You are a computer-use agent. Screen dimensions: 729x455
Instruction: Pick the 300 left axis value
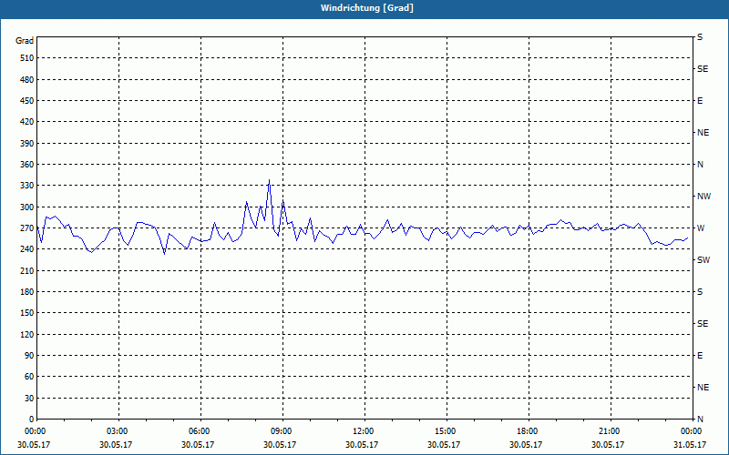26,207
